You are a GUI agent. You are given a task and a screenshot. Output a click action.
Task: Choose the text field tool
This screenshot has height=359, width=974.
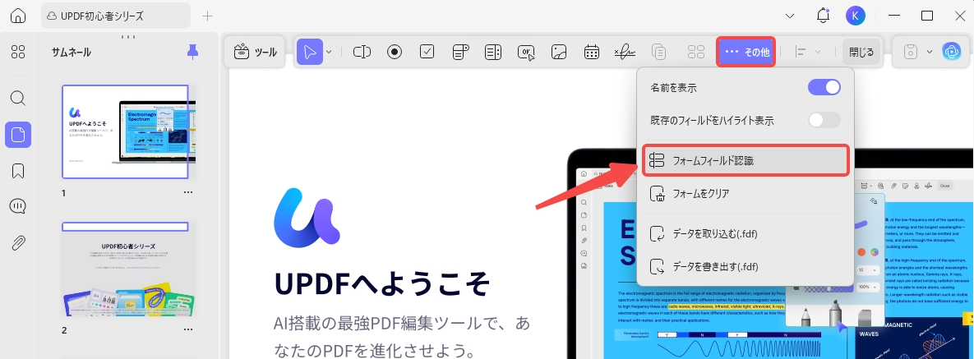tap(362, 53)
